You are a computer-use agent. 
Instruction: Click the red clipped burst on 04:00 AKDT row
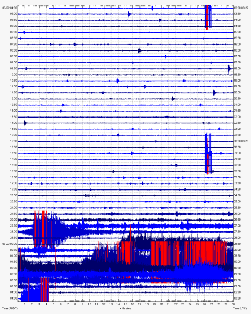pyautogui.click(x=45, y=289)
